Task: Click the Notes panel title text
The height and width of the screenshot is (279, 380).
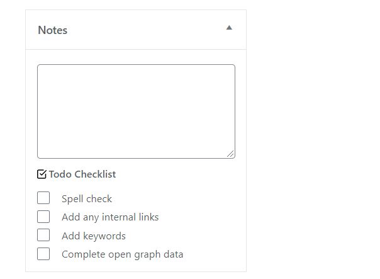Action: (53, 30)
